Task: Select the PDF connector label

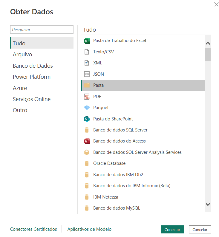Action: pos(97,96)
